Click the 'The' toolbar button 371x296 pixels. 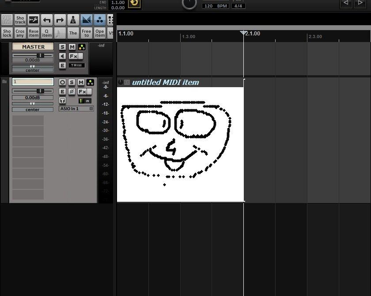(x=73, y=33)
